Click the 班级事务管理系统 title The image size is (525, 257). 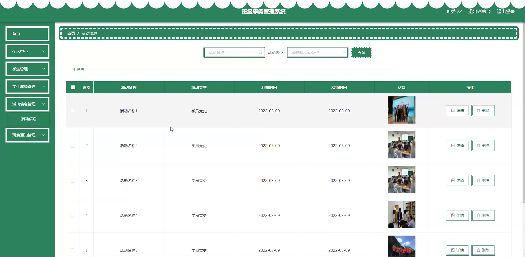[264, 12]
